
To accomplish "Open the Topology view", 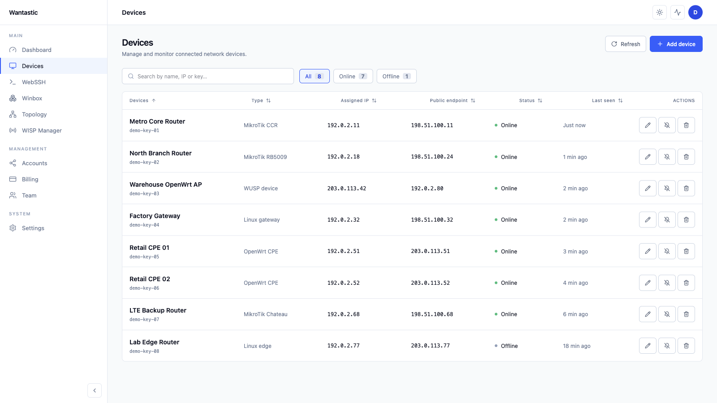I will point(54,114).
